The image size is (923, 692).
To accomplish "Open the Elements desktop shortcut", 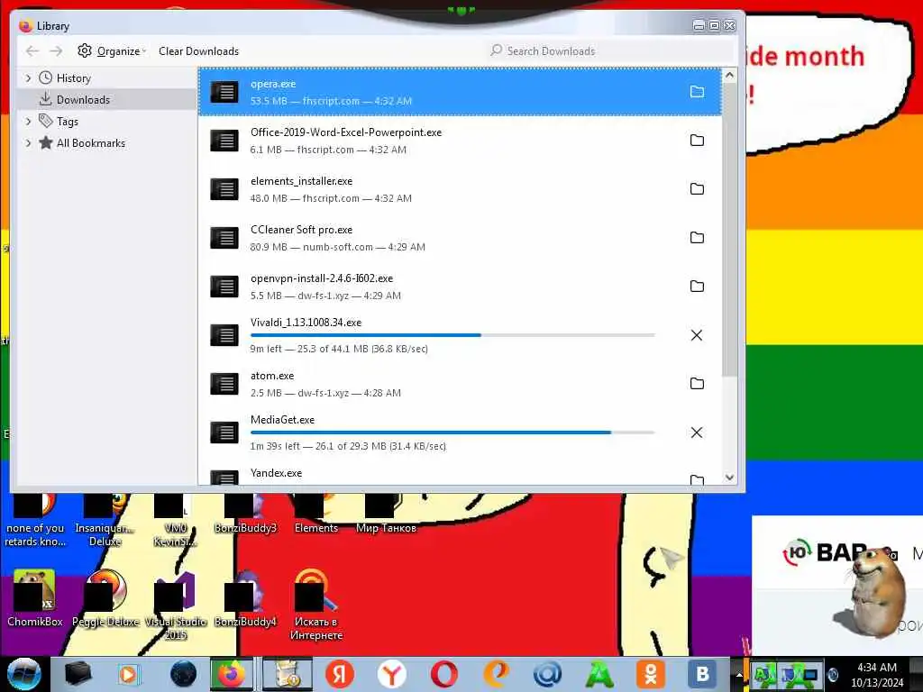I will coord(316,514).
